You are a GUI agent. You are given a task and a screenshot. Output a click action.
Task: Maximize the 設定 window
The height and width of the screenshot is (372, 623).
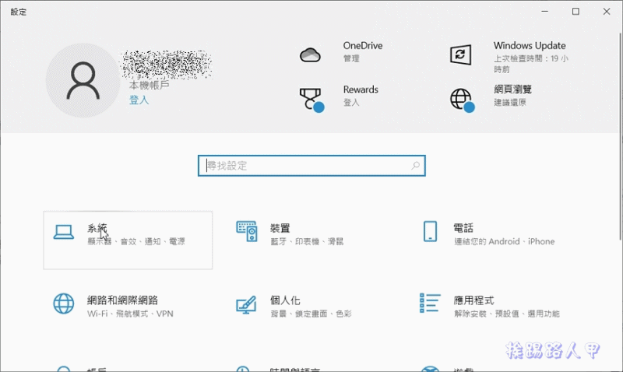tap(575, 12)
